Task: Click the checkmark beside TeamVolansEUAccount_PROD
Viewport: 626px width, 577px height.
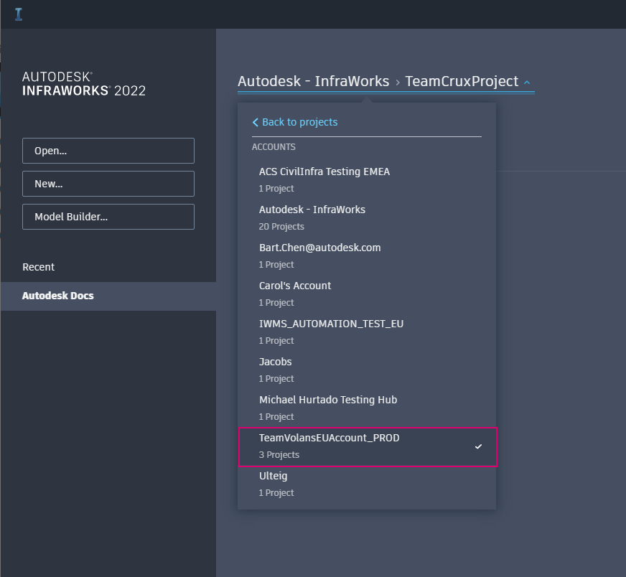Action: [x=478, y=446]
